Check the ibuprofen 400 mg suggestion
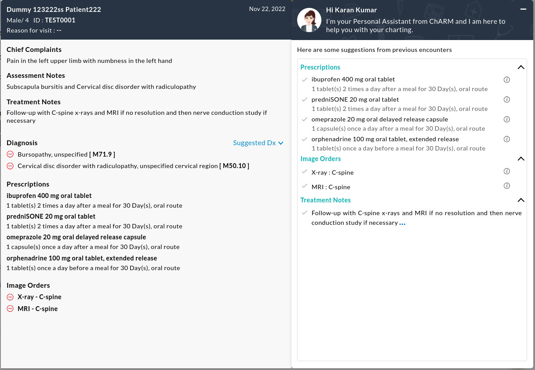The width and height of the screenshot is (535, 370). point(304,80)
